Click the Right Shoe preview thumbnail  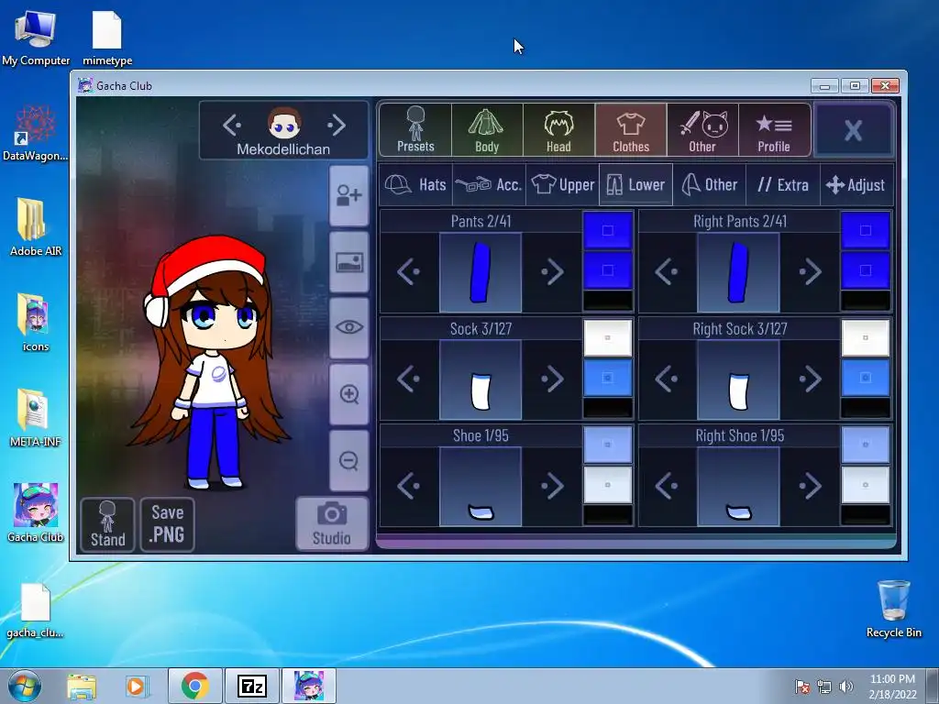click(x=738, y=487)
